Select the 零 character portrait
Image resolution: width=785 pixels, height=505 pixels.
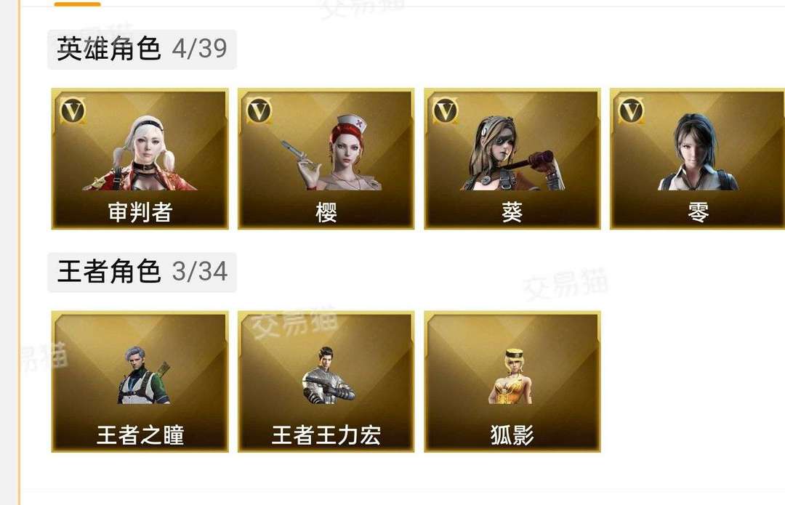click(698, 152)
